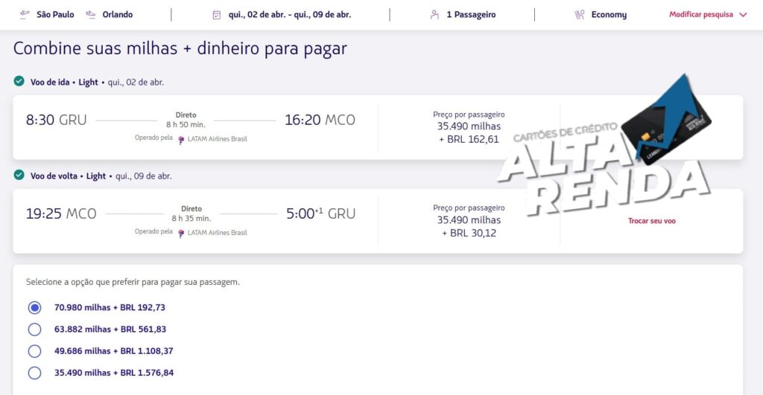Expand the Modificar pesquisa chevron
Screen dimensions: 763x395
click(743, 15)
